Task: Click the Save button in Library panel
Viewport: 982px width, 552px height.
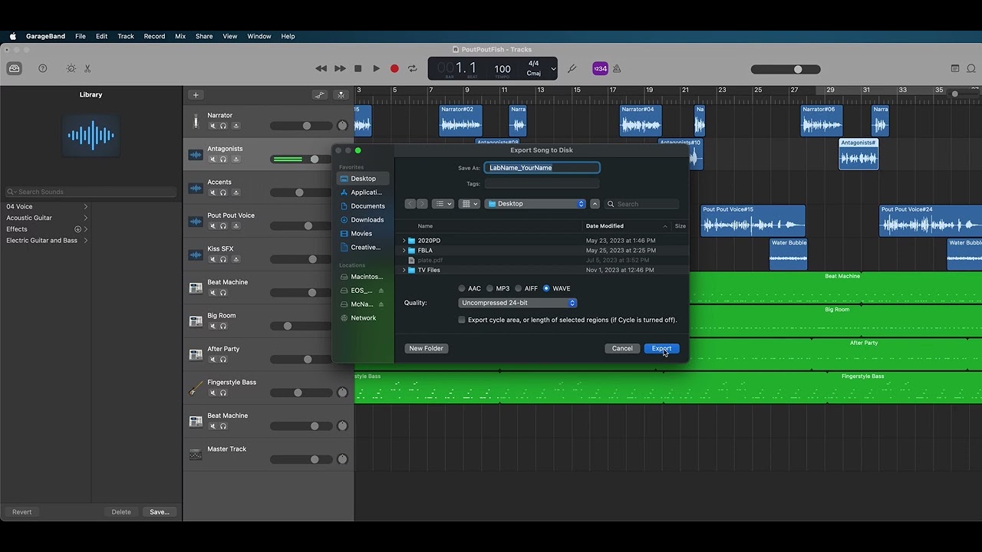Action: point(160,512)
